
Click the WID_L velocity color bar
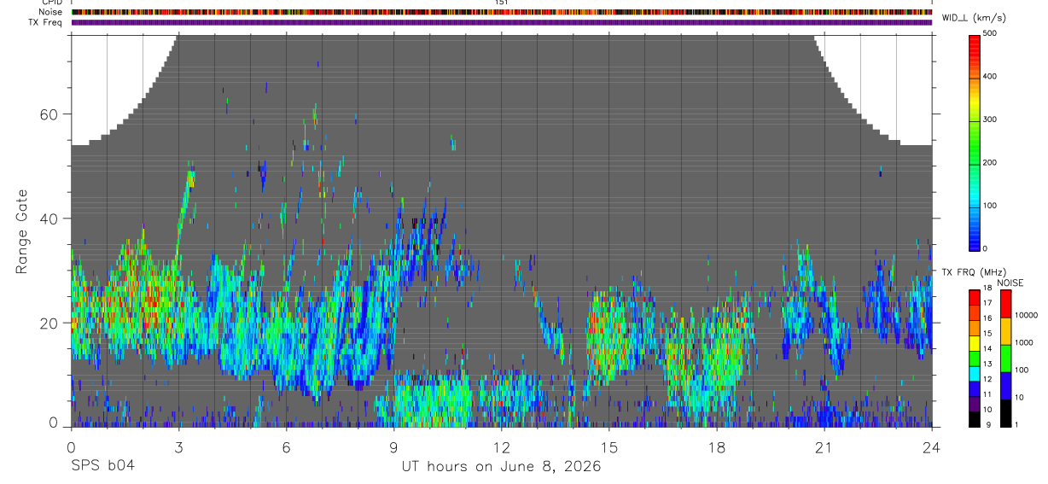[x=975, y=142]
